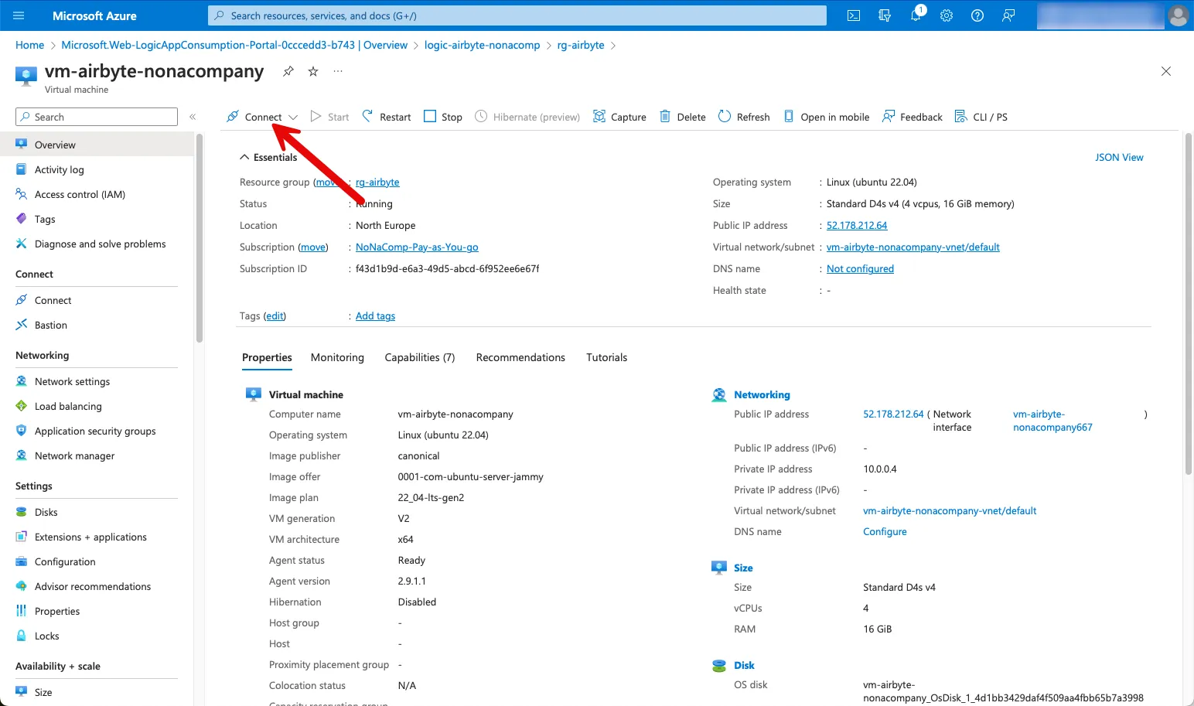Add VM to favorites with star
Image resolution: width=1194 pixels, height=706 pixels.
tap(313, 71)
